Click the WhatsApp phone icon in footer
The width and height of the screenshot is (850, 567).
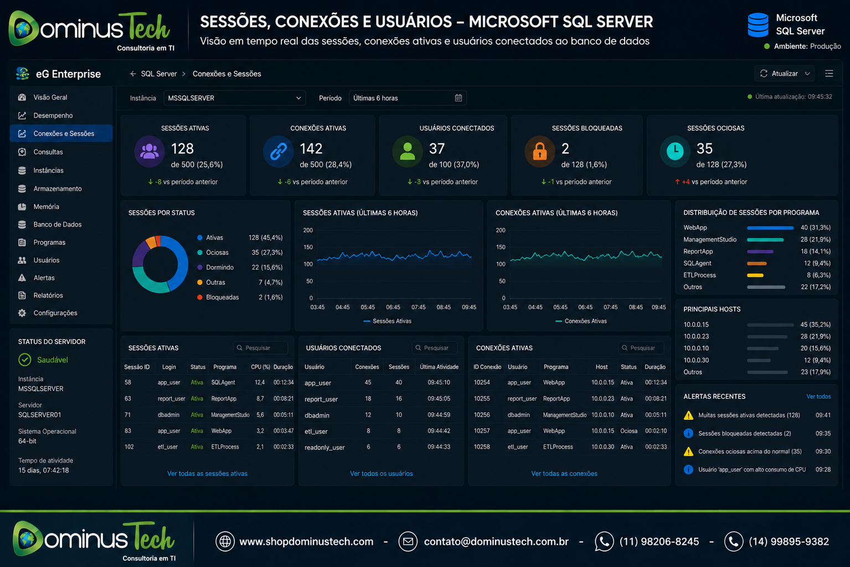[604, 542]
